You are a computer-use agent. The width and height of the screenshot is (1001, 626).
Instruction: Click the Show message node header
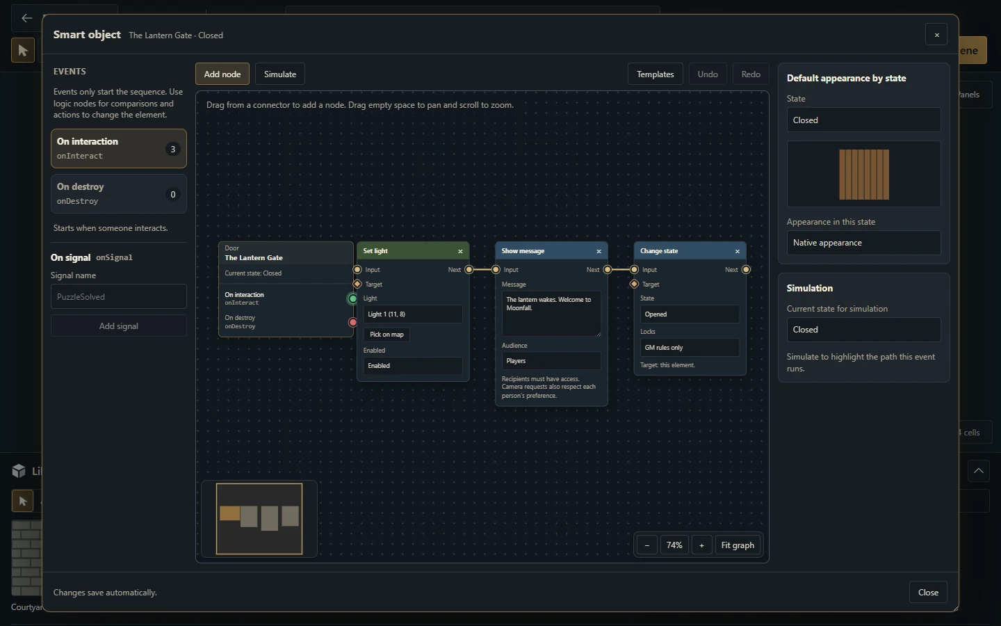pos(551,251)
